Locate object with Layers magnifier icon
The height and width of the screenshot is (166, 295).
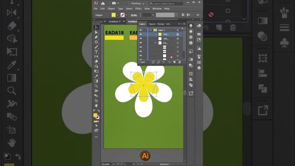[159, 62]
